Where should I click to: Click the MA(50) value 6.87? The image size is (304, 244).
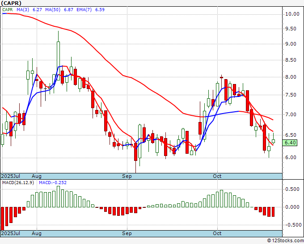click(68, 9)
